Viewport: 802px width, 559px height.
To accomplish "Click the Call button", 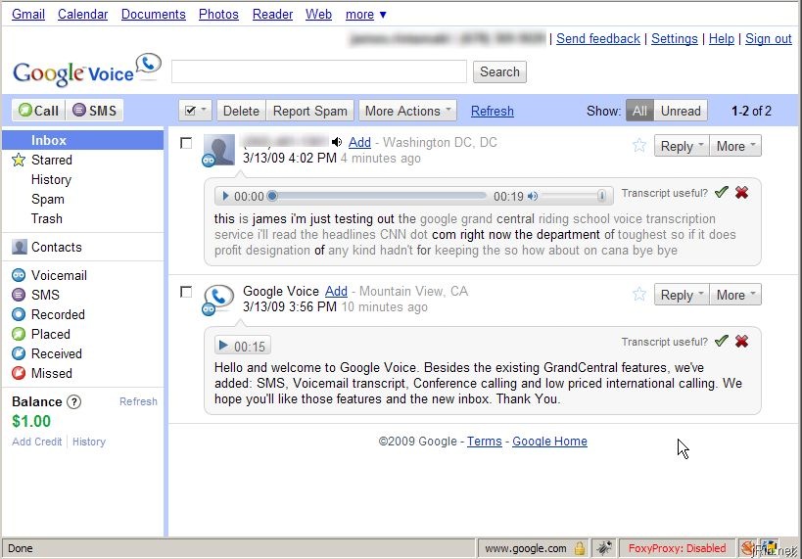I will click(39, 111).
